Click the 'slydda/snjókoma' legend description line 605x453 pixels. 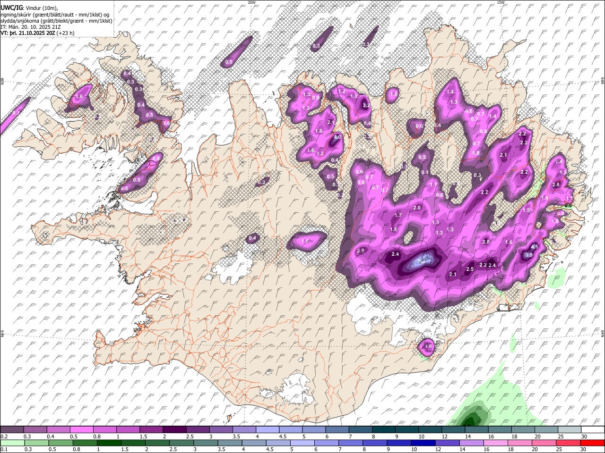(57, 21)
